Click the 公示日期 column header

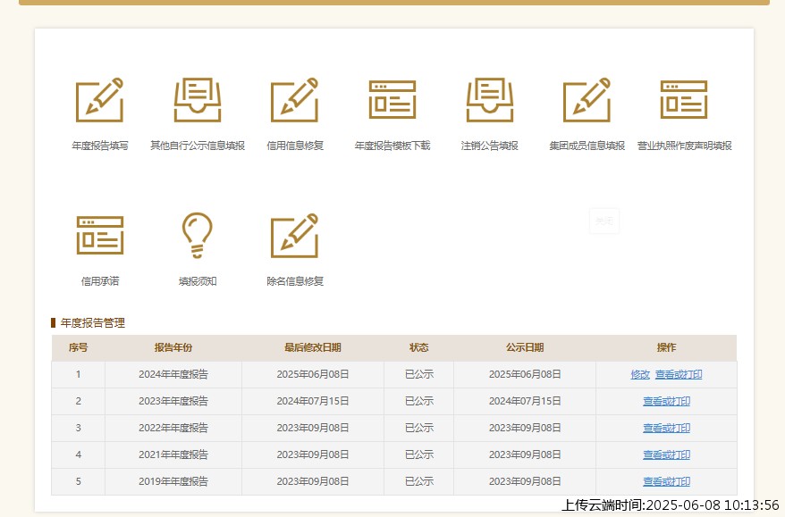coord(525,347)
